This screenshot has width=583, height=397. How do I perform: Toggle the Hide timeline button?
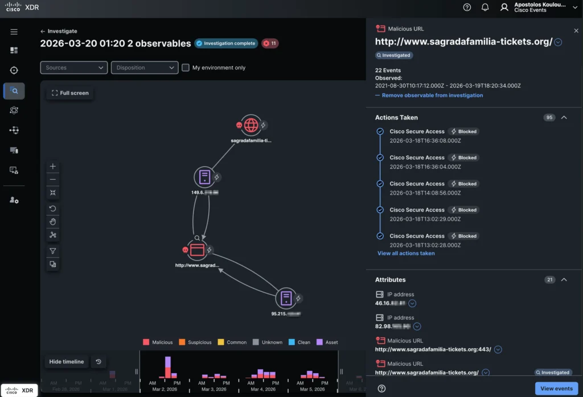click(67, 361)
